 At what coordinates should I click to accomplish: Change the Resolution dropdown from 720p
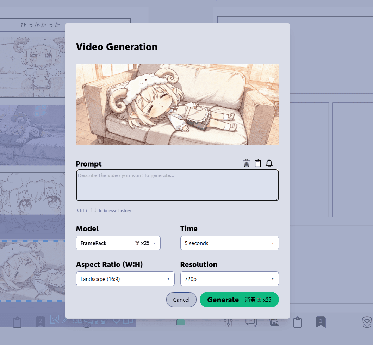point(229,279)
